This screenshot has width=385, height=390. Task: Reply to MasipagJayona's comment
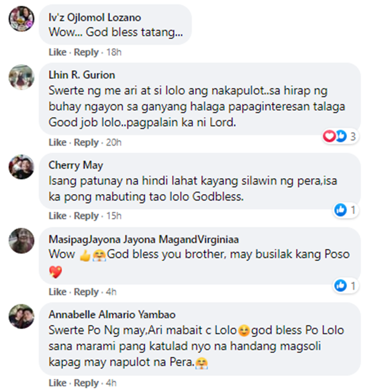pos(86,292)
